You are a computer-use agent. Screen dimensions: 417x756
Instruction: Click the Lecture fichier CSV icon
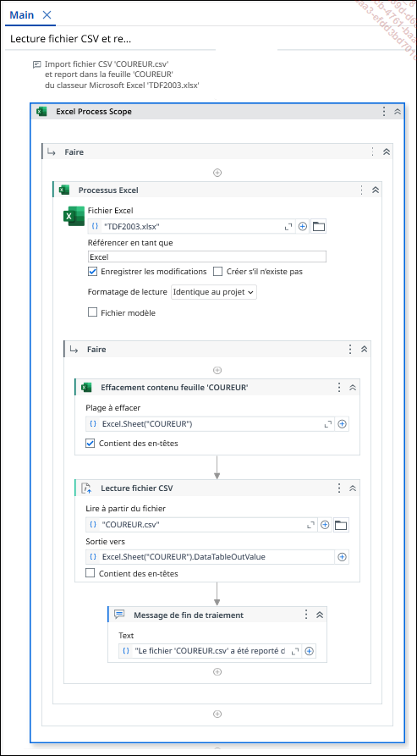coord(86,488)
